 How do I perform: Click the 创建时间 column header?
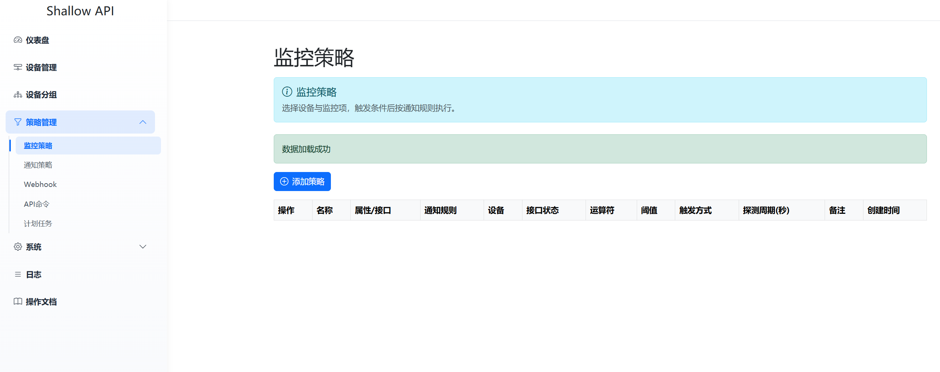tap(883, 210)
